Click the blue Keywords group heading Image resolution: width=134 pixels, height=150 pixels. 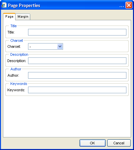[x=19, y=84]
